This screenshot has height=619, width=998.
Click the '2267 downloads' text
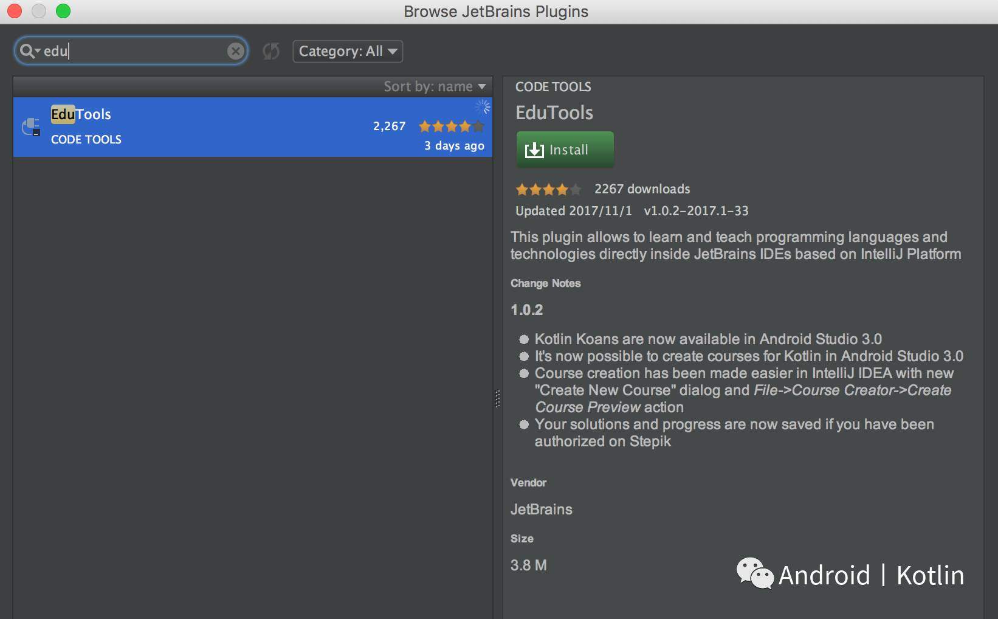coord(642,189)
